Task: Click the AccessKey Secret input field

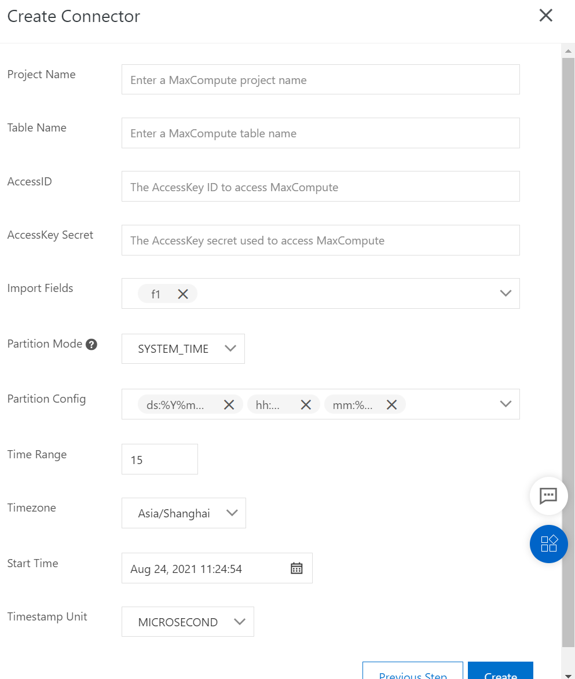Action: [x=320, y=240]
